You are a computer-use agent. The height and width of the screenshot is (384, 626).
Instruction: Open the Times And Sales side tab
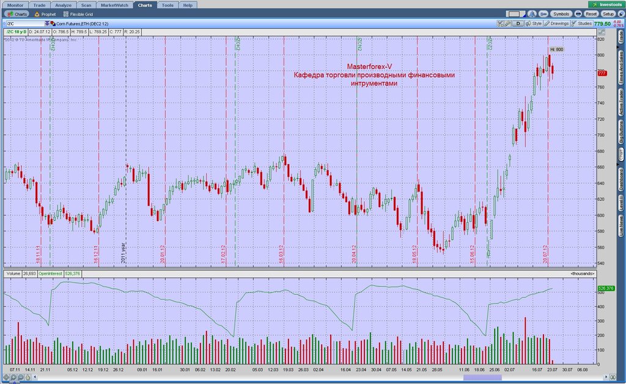[x=621, y=67]
